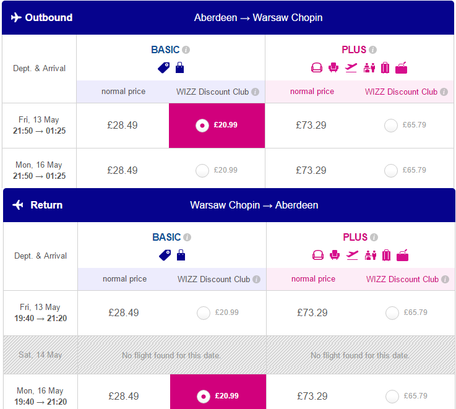The height and width of the screenshot is (409, 456).
Task: Select Fri 13 May return BASIC £20.99 fare
Action: (204, 313)
